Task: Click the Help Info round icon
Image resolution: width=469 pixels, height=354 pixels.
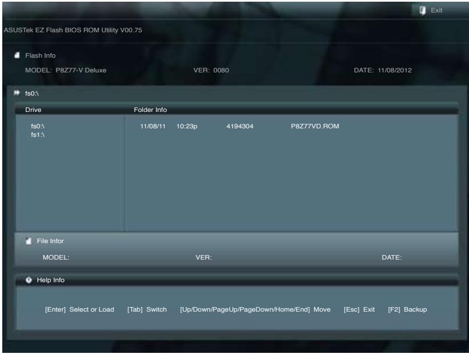Action: coord(28,279)
